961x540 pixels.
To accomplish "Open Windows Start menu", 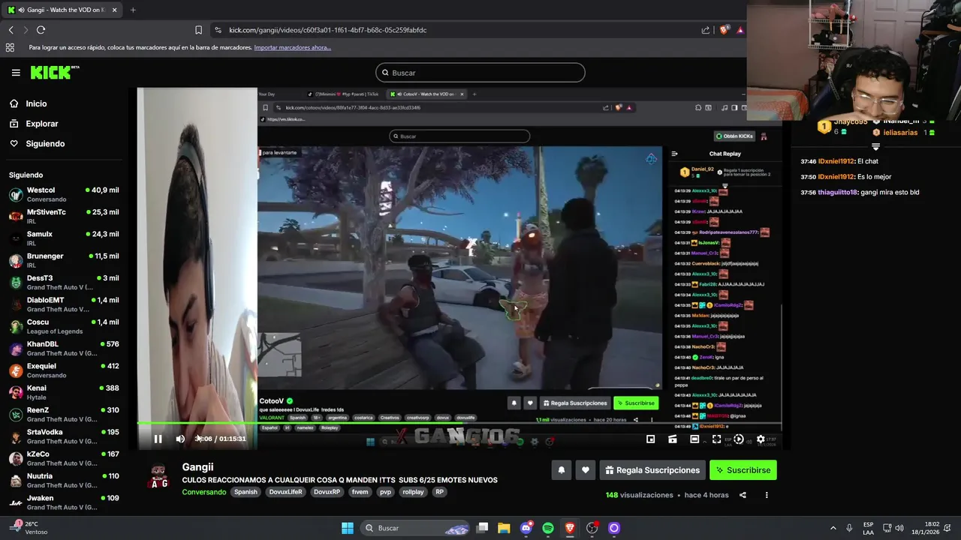I will pyautogui.click(x=348, y=528).
